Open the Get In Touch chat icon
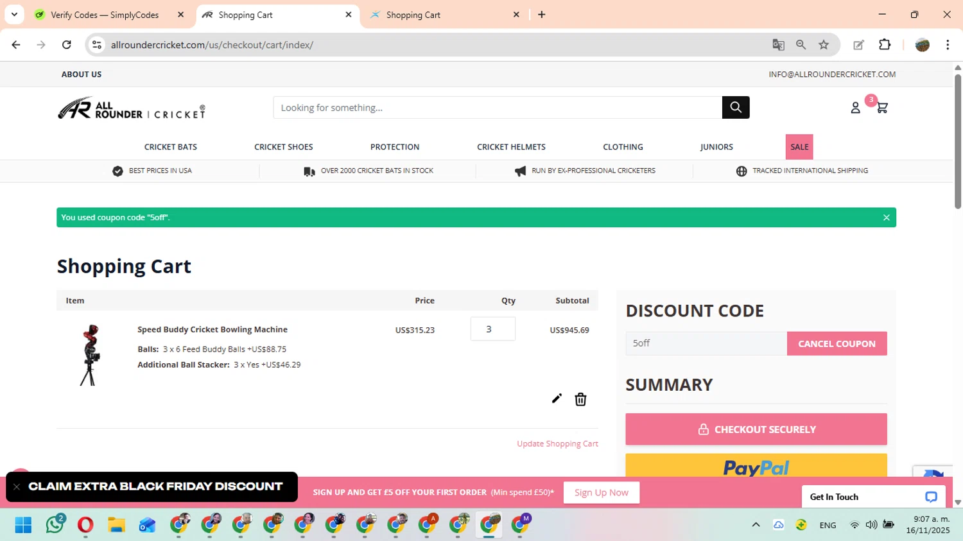The height and width of the screenshot is (541, 963). [931, 497]
